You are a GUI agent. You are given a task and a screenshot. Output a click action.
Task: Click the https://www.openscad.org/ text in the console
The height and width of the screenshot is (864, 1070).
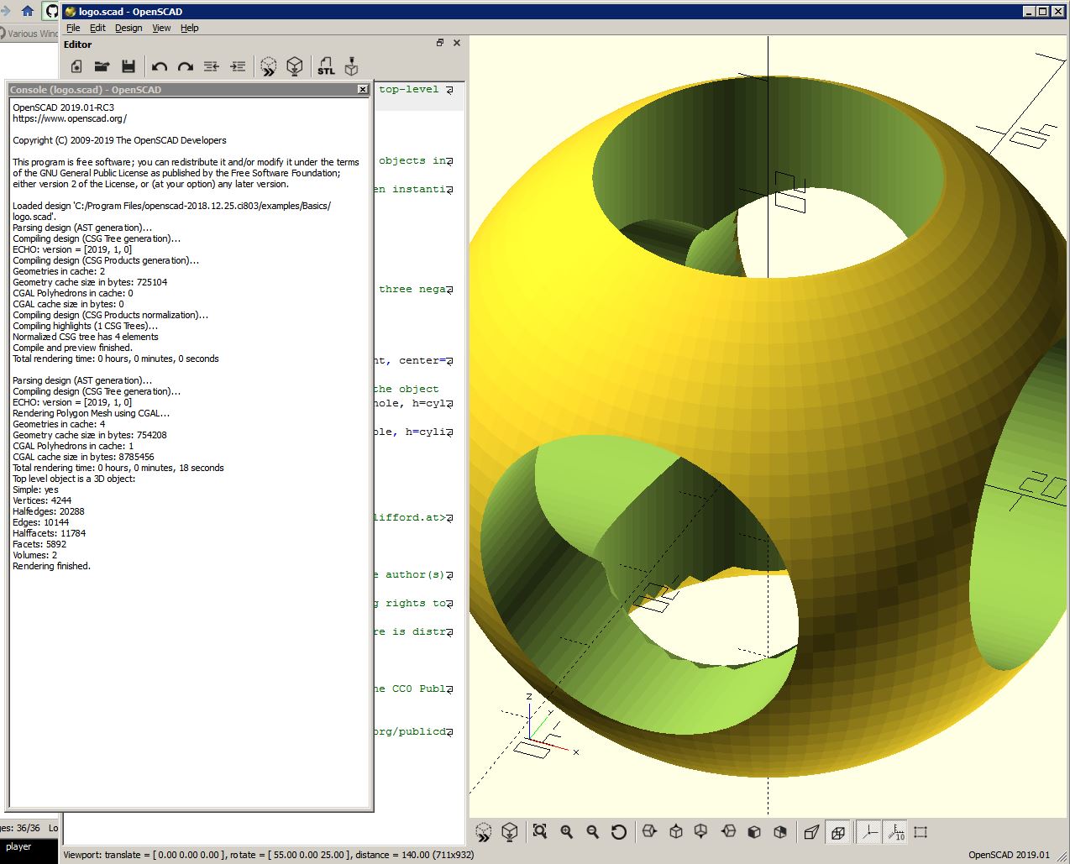[x=70, y=118]
